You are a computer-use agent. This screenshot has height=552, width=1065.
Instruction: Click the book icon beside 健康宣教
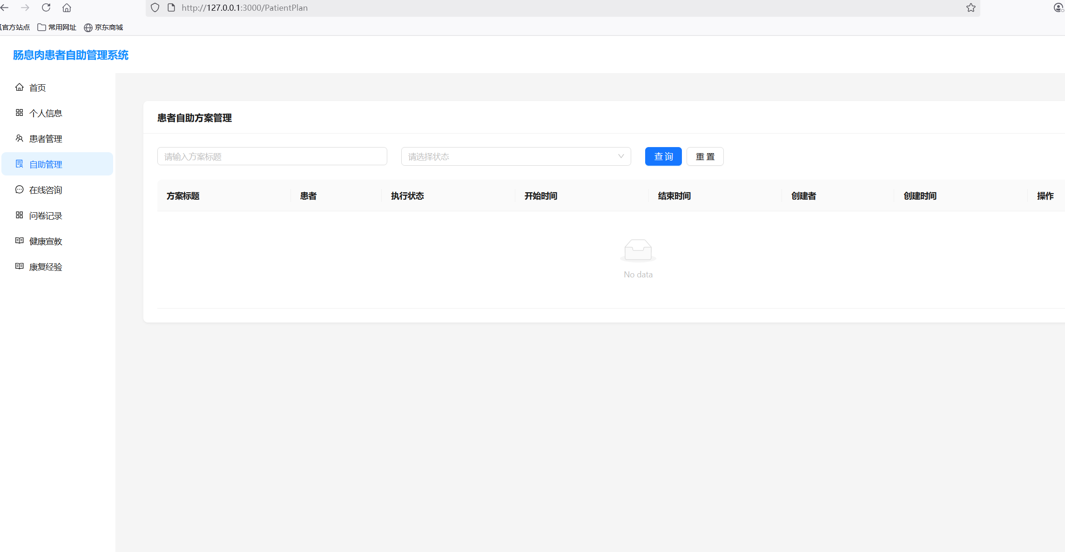coord(19,241)
